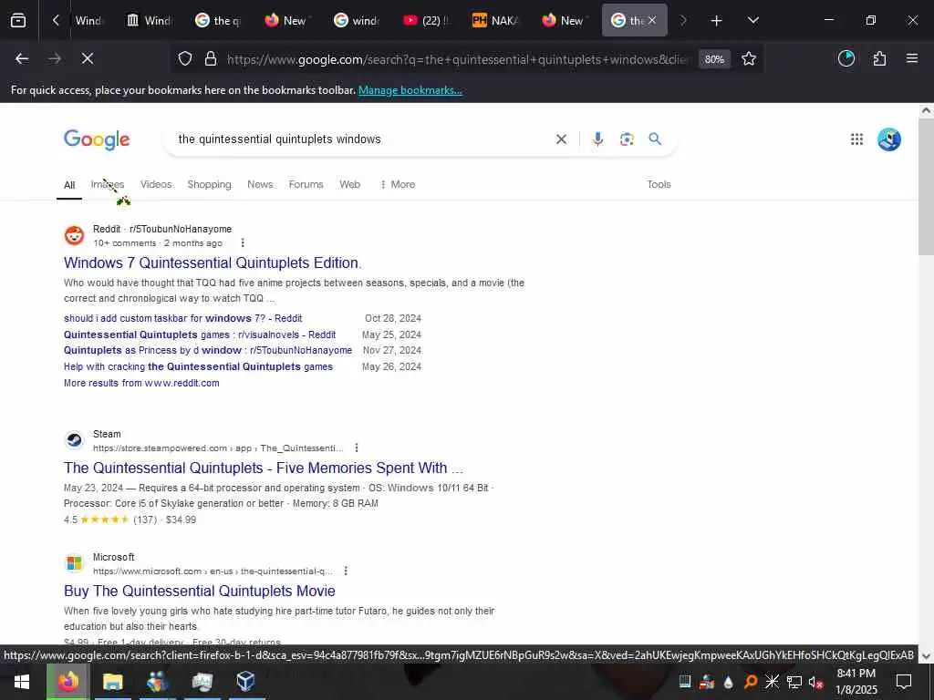Click the URL address field
The height and width of the screenshot is (700, 934).
pyautogui.click(x=458, y=59)
